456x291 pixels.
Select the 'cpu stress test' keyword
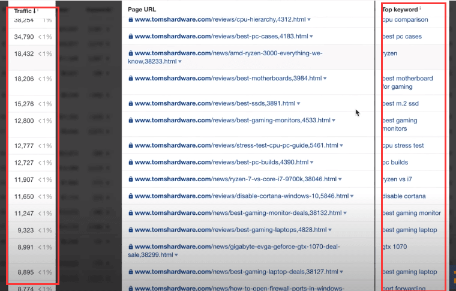(x=403, y=145)
